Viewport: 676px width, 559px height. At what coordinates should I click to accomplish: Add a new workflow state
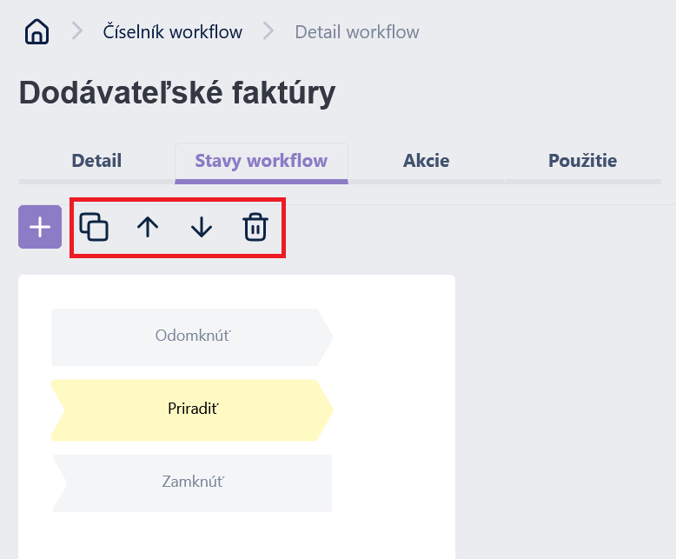click(40, 227)
